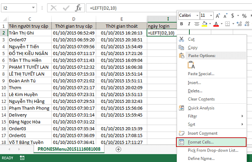Open the PRONESMenu20151116081008 sheet tab

pos(69,149)
